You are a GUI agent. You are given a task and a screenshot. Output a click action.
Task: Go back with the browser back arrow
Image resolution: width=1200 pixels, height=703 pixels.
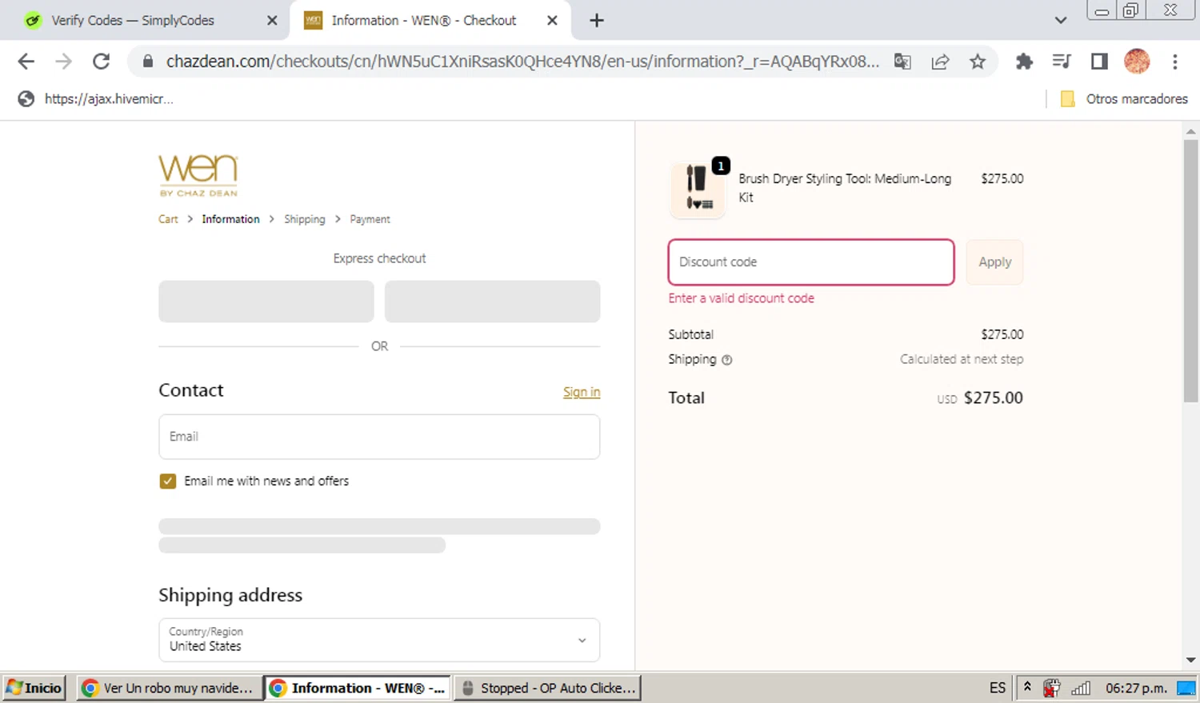click(x=26, y=62)
